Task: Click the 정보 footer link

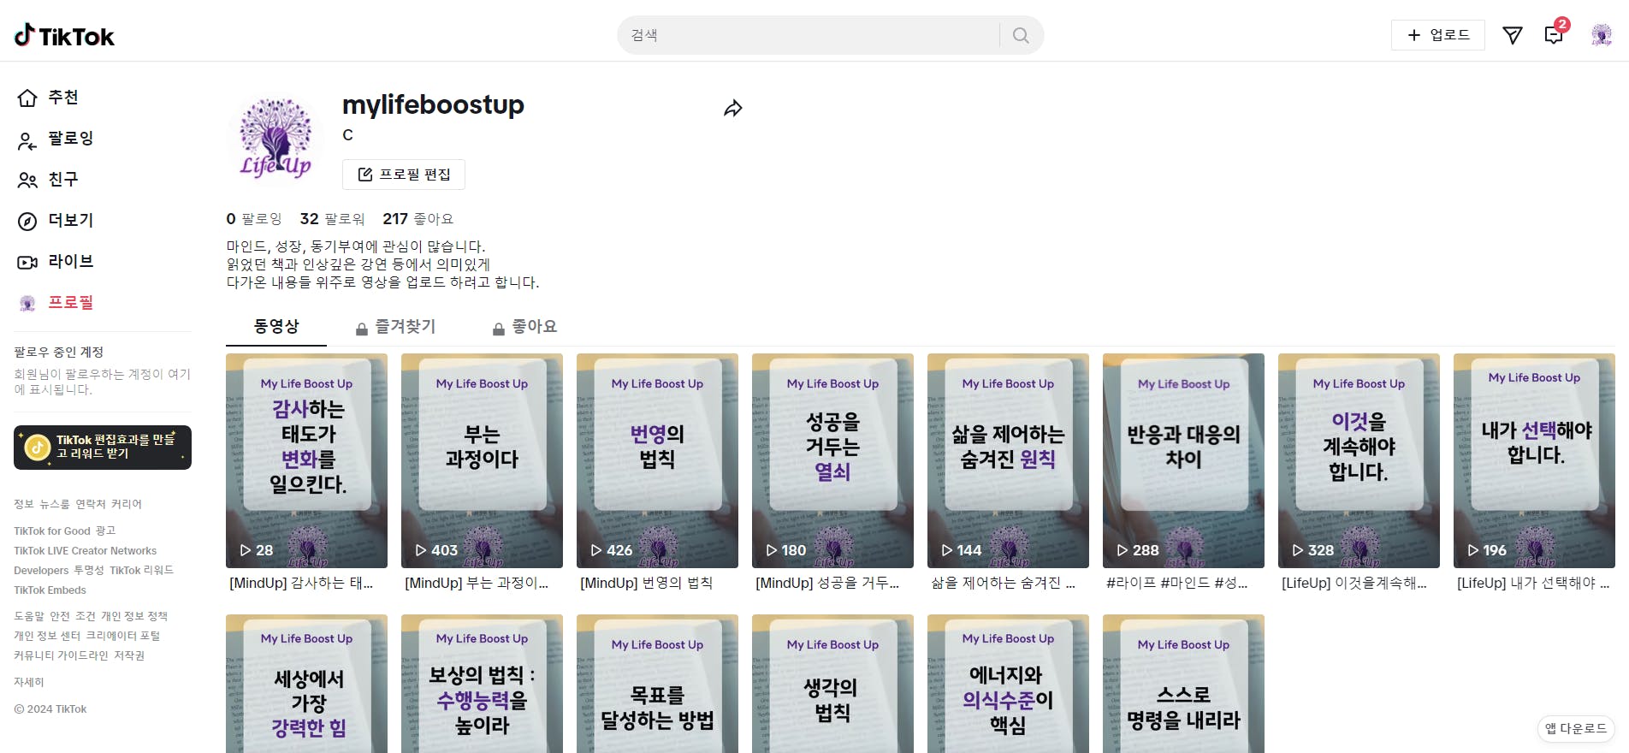Action: coord(24,504)
